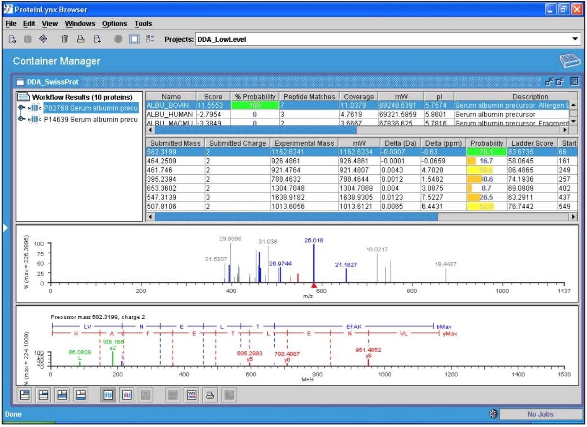Screen dimensions: 587x427
Task: Click the add page toolbar icon
Action: [97, 39]
